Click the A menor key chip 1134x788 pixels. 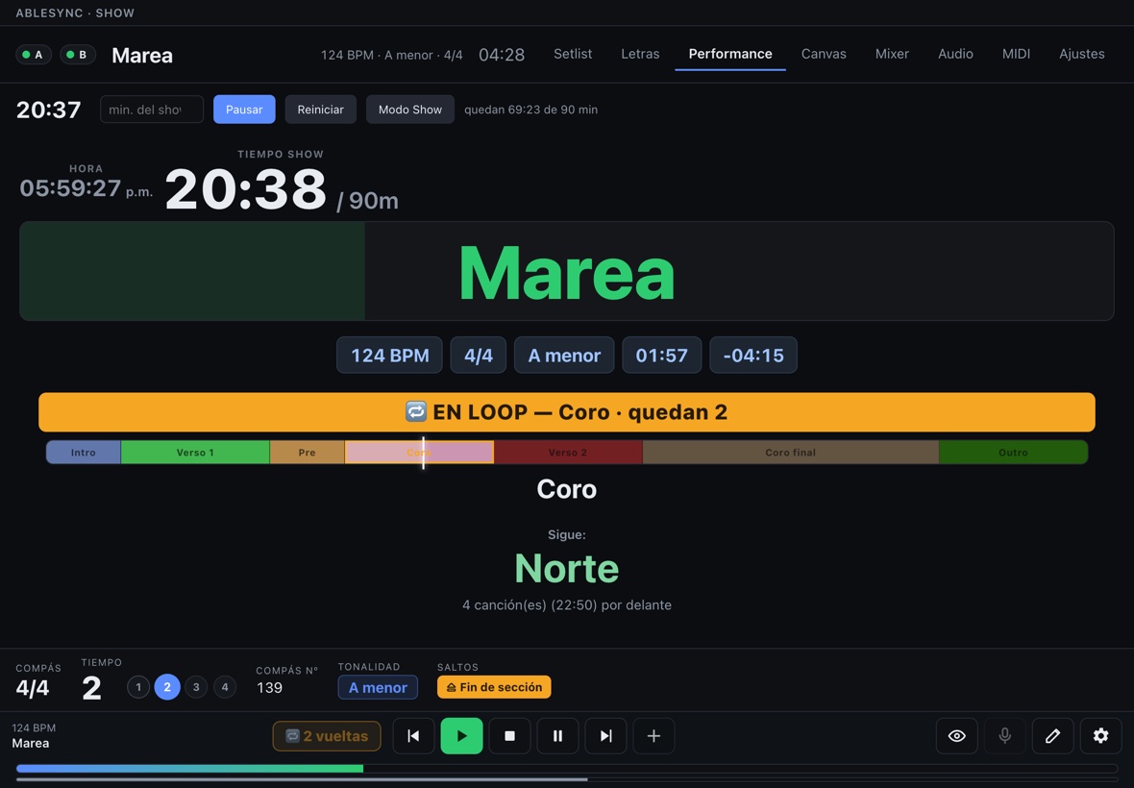click(564, 355)
